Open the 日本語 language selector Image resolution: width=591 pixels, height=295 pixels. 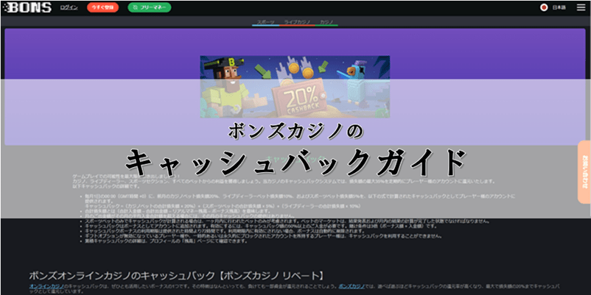[x=559, y=7]
